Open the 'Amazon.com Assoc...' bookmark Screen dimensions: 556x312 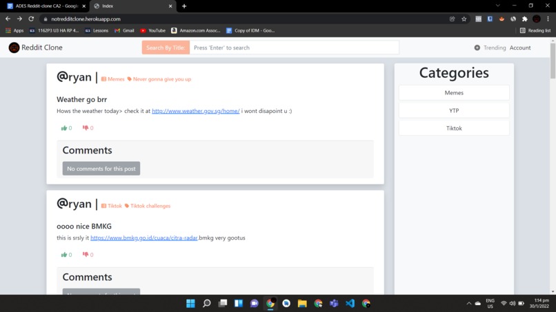(196, 30)
